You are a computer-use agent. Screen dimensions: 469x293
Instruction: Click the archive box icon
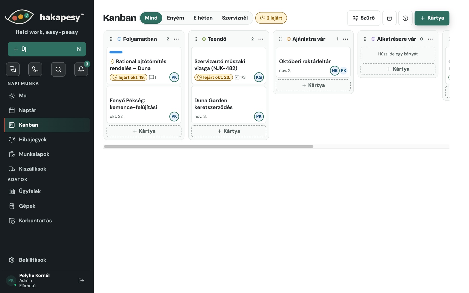pyautogui.click(x=389, y=18)
